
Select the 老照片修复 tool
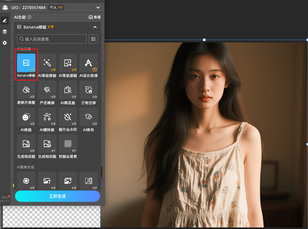26,90
